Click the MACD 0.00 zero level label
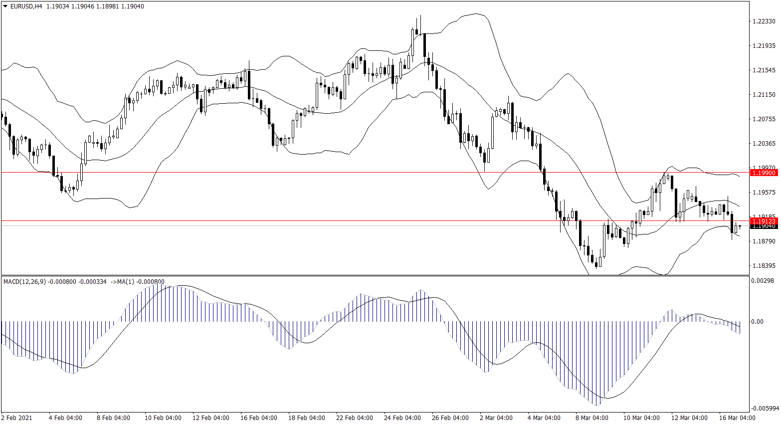Viewport: 781px width, 424px height. [x=757, y=322]
